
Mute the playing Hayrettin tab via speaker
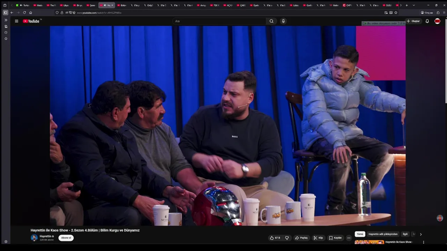[105, 5]
